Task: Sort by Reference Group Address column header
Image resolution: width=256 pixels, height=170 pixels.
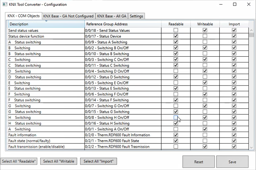Action: point(123,24)
